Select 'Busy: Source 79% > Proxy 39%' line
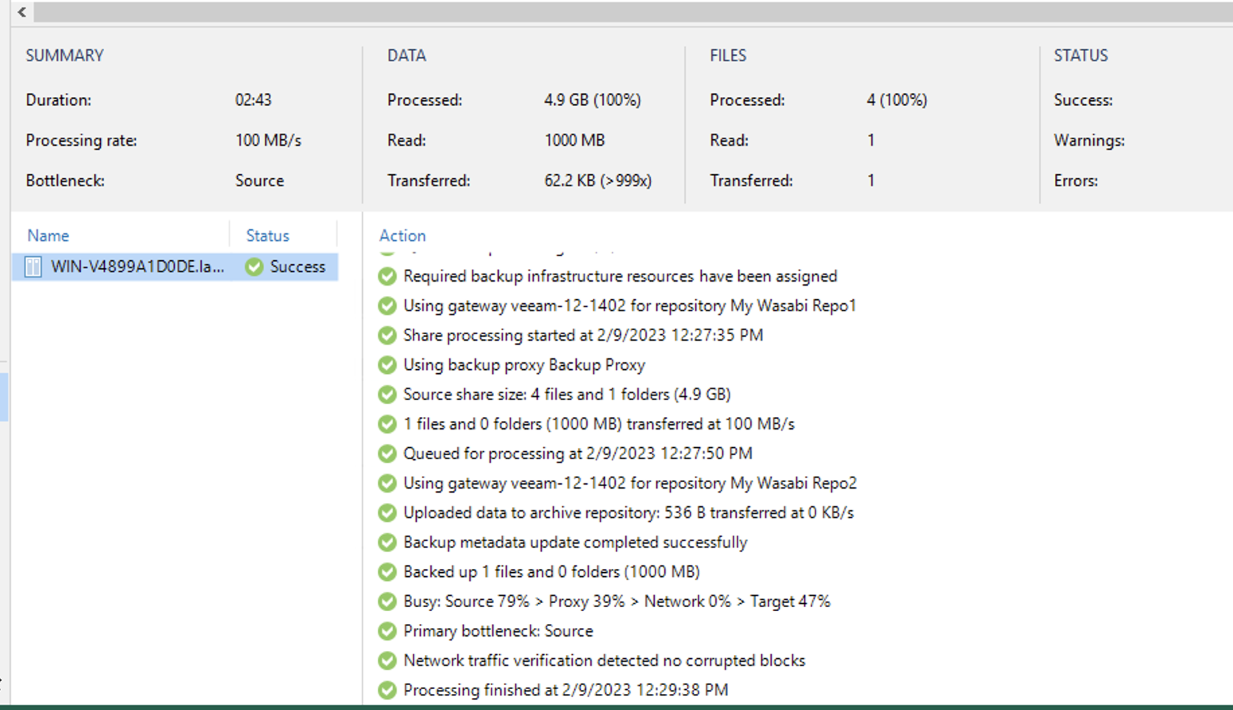 tap(616, 602)
